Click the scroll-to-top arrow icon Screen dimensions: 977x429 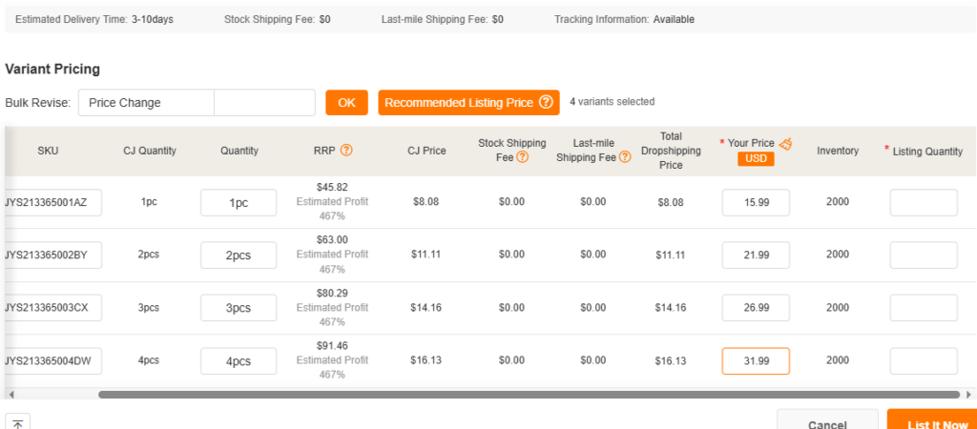(x=17, y=422)
